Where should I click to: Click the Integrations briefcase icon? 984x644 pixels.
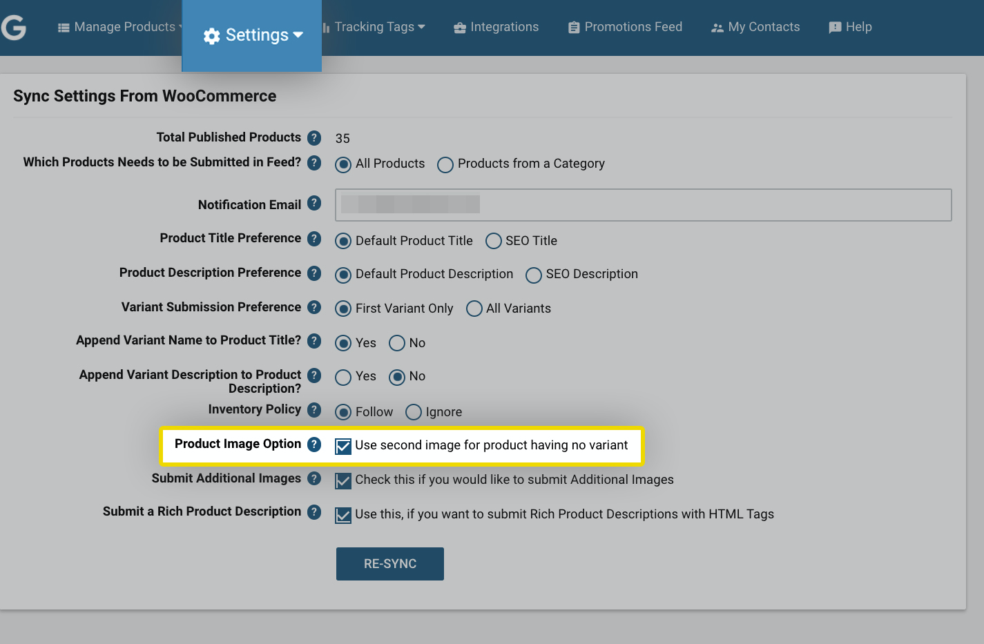pyautogui.click(x=460, y=28)
